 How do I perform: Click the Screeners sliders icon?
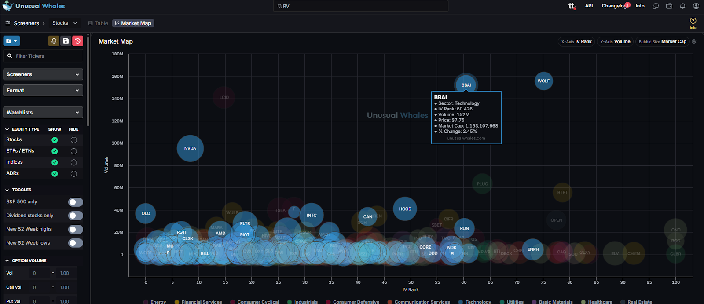pyautogui.click(x=7, y=23)
